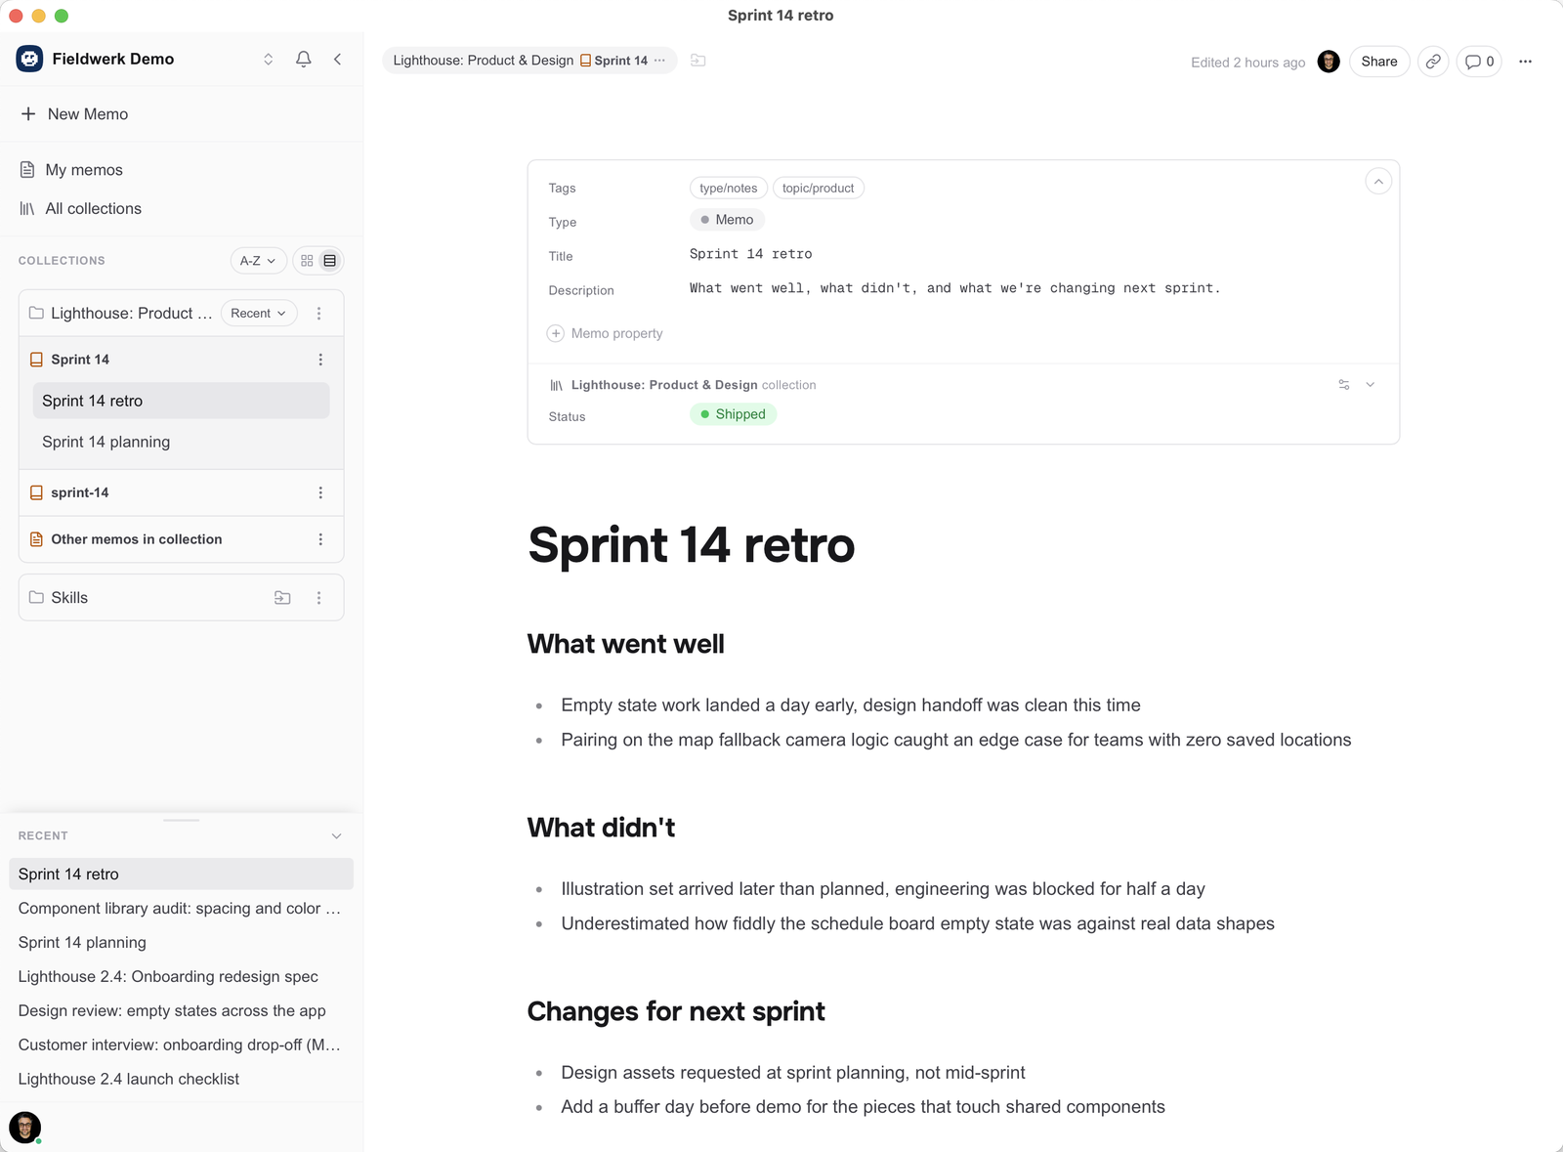Open the Skills collection
This screenshot has height=1152, width=1563.
tap(69, 598)
